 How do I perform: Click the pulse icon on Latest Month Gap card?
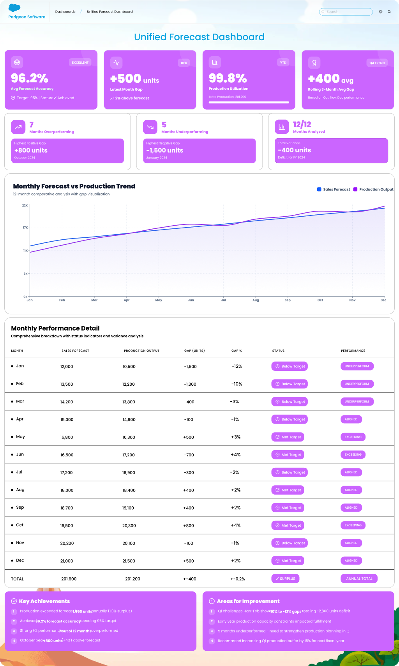(x=116, y=62)
